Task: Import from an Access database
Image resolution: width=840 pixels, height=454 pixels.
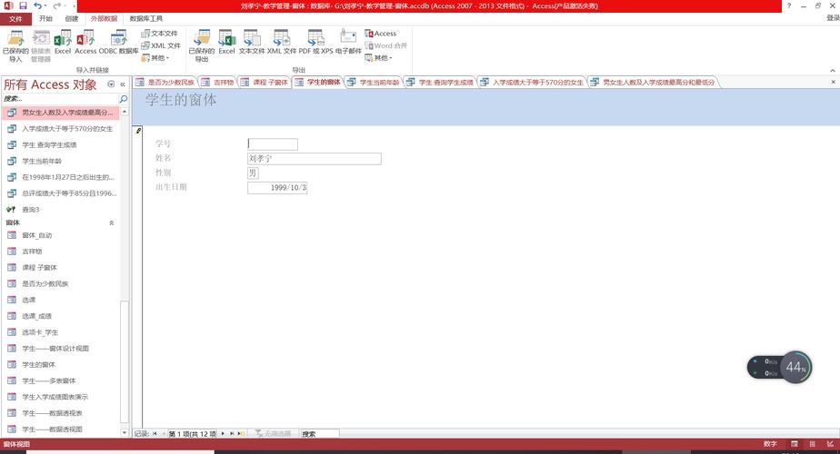Action: click(x=85, y=42)
